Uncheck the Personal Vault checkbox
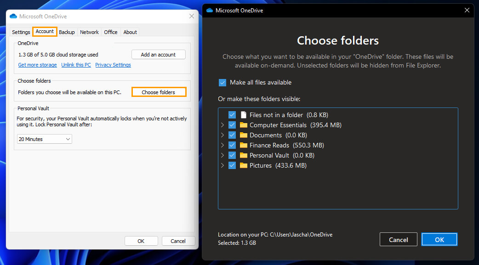This screenshot has height=265, width=479. click(x=232, y=155)
